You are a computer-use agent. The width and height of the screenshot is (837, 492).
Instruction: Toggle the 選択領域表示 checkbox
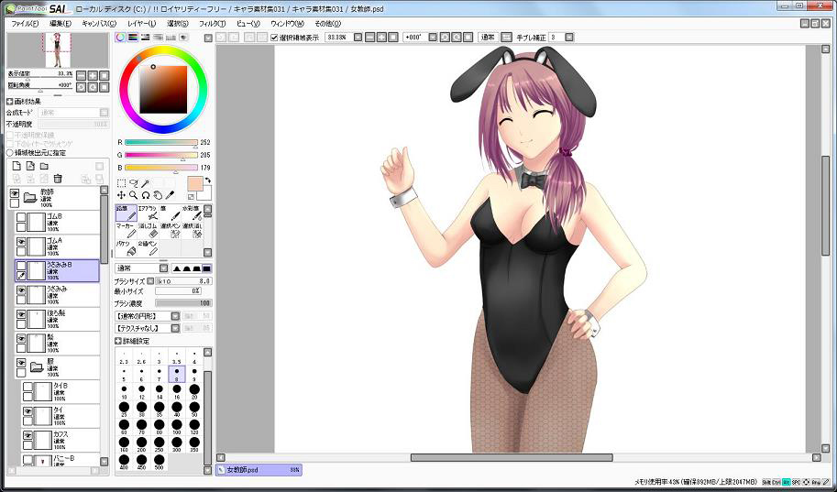(x=275, y=38)
